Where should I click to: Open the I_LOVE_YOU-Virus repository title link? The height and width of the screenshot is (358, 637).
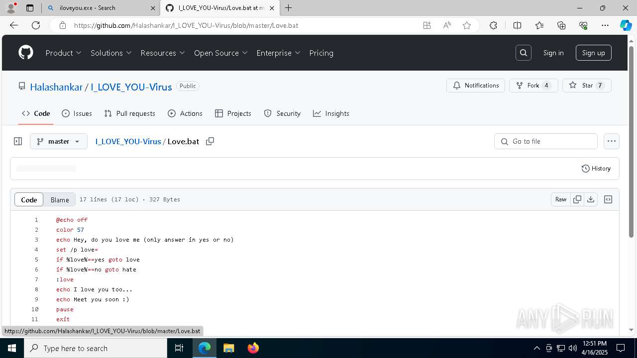click(x=131, y=87)
